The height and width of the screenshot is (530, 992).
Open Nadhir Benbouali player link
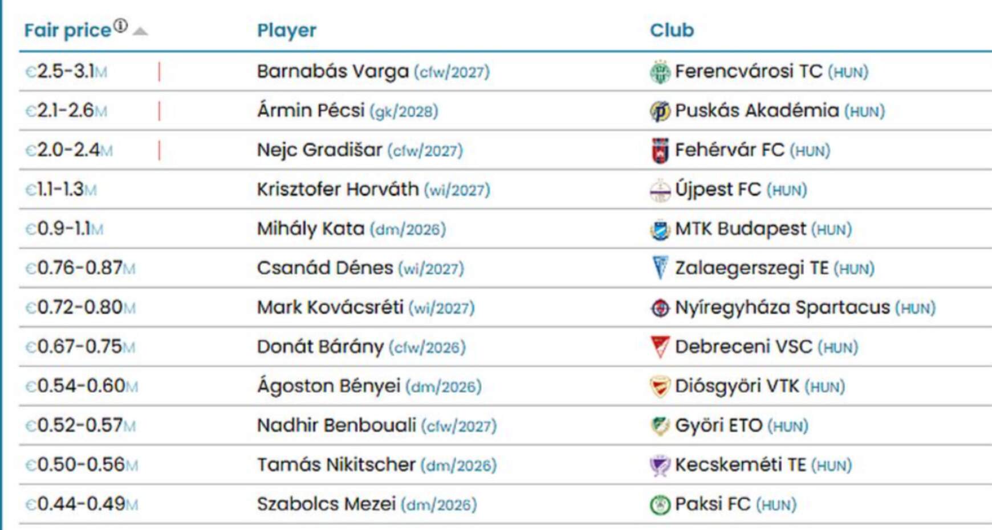click(x=336, y=425)
